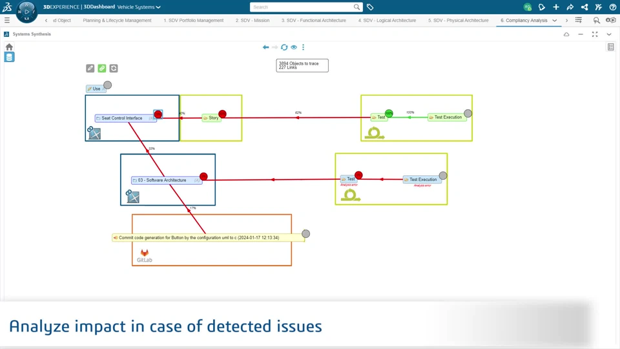Click the Test node showing analysis error
This screenshot has width=620, height=349.
(x=349, y=179)
